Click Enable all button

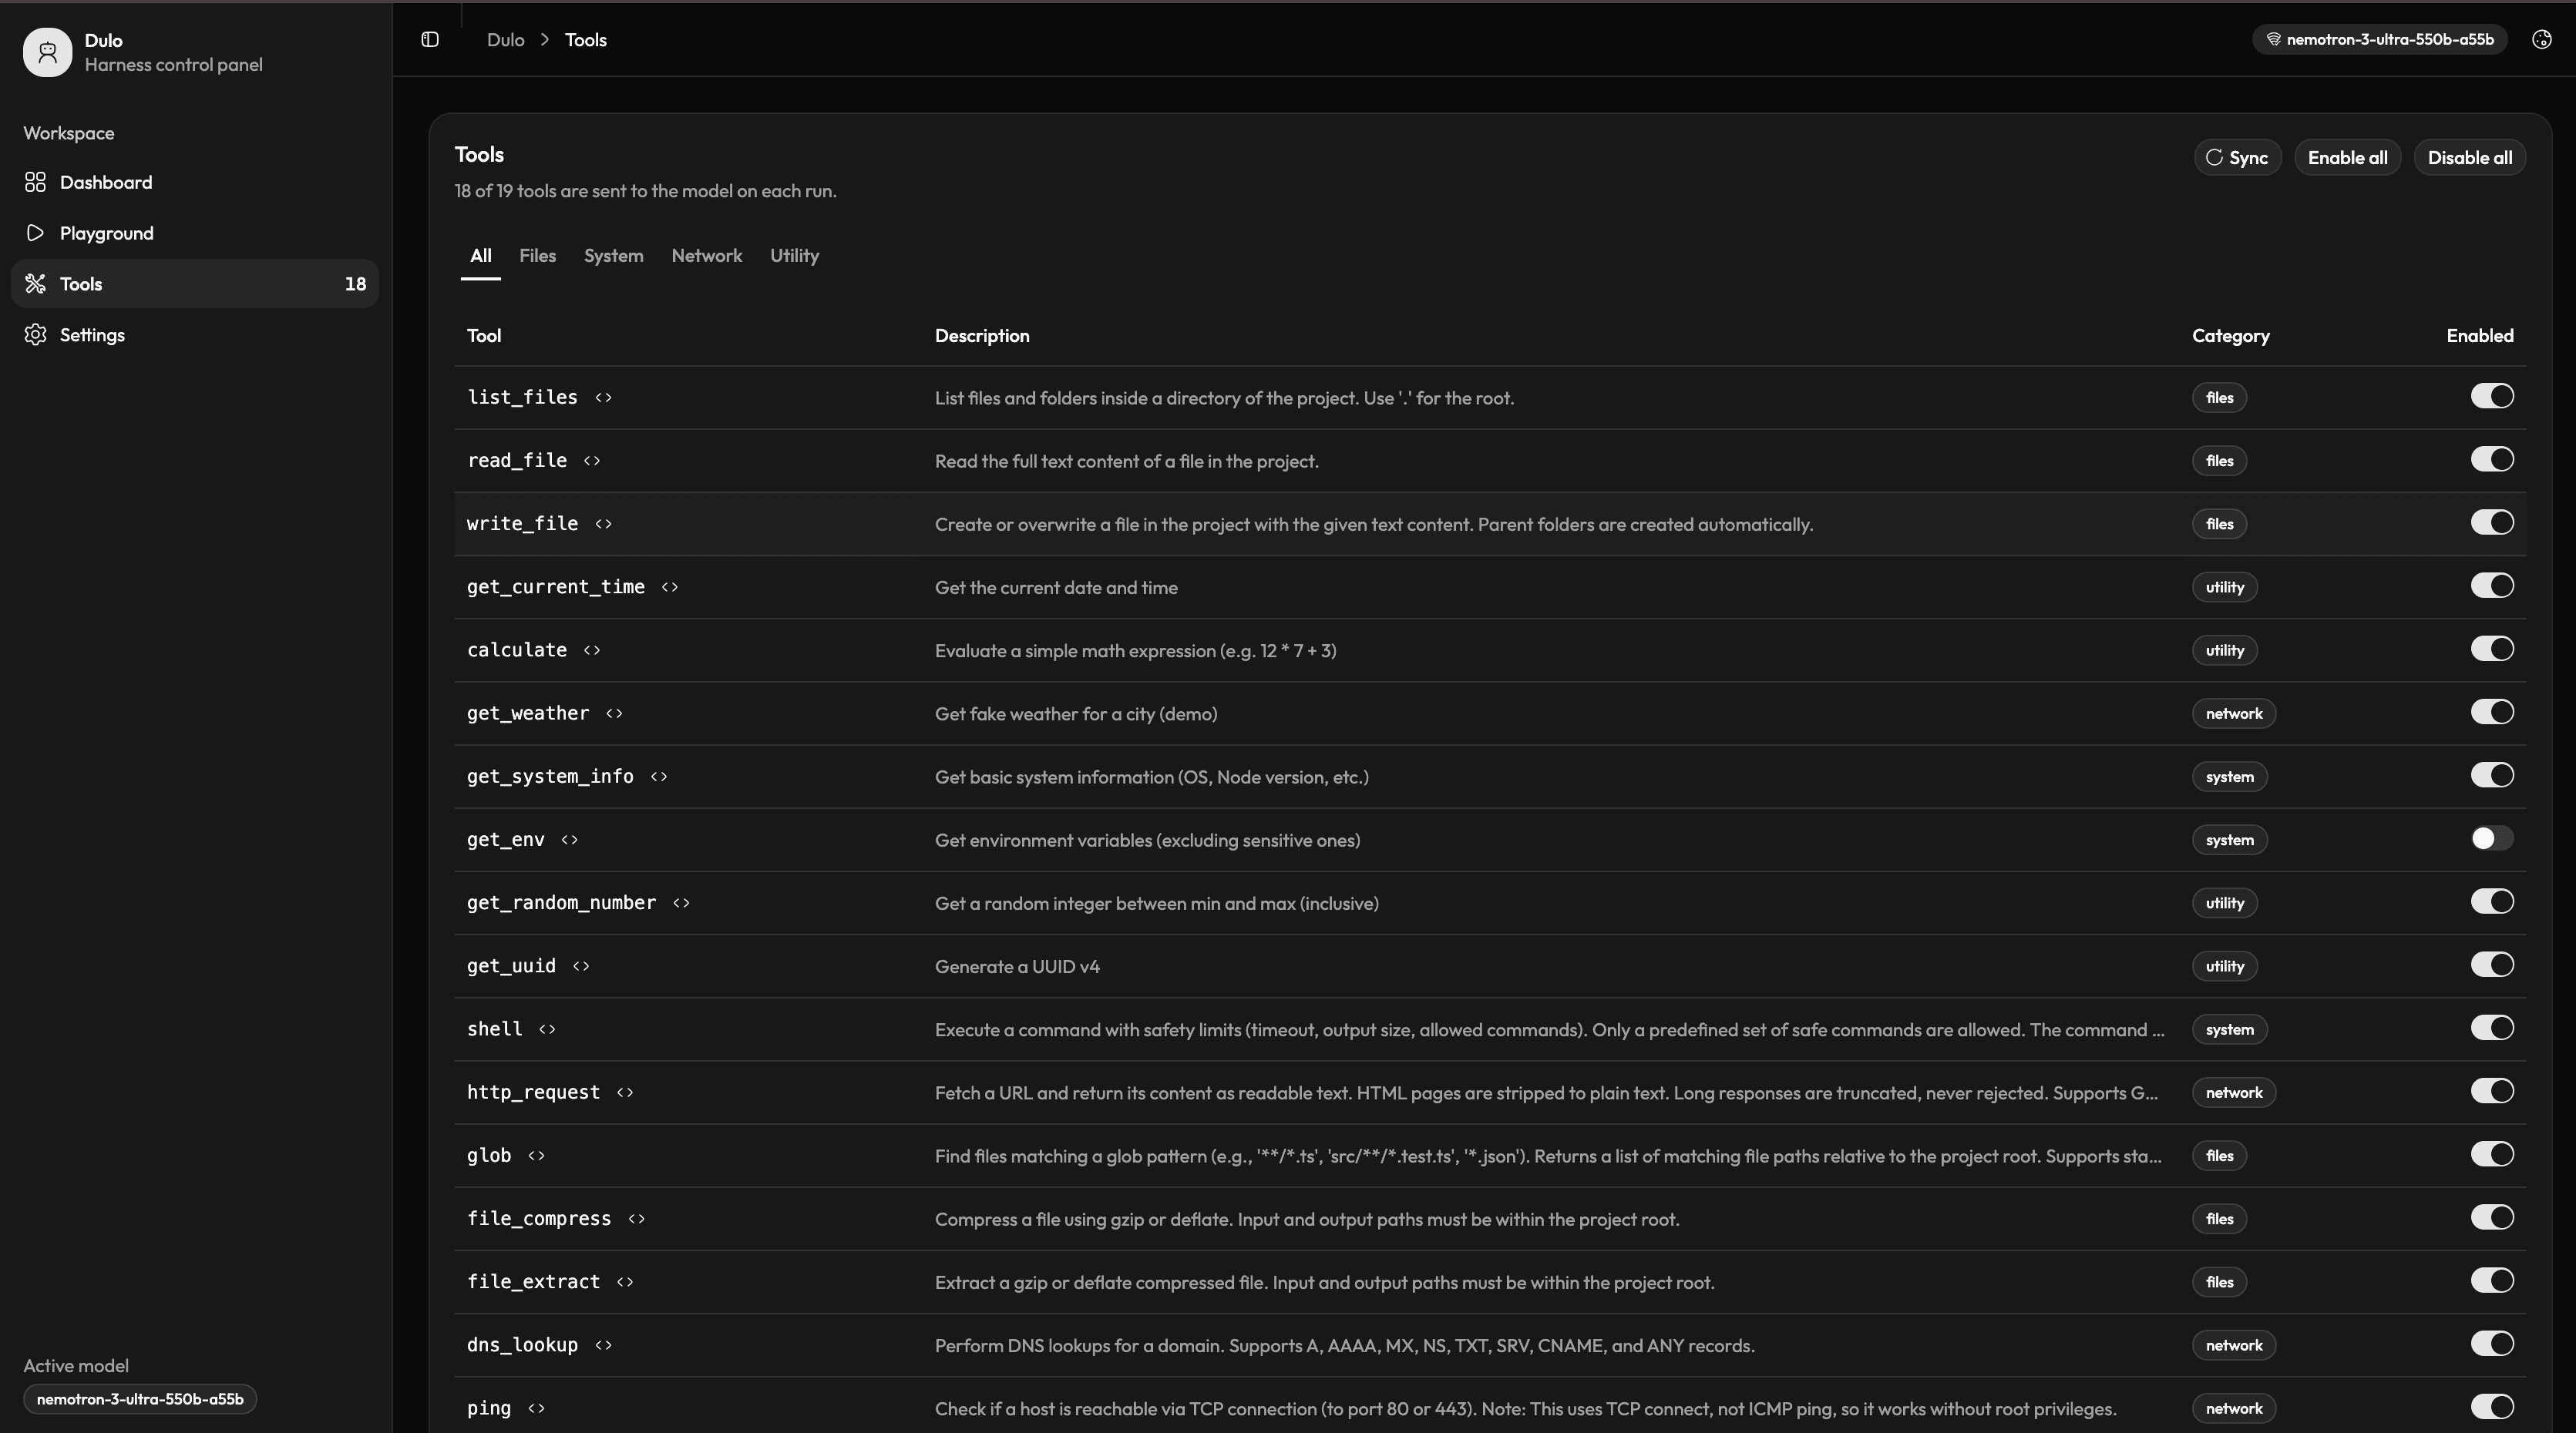2347,158
